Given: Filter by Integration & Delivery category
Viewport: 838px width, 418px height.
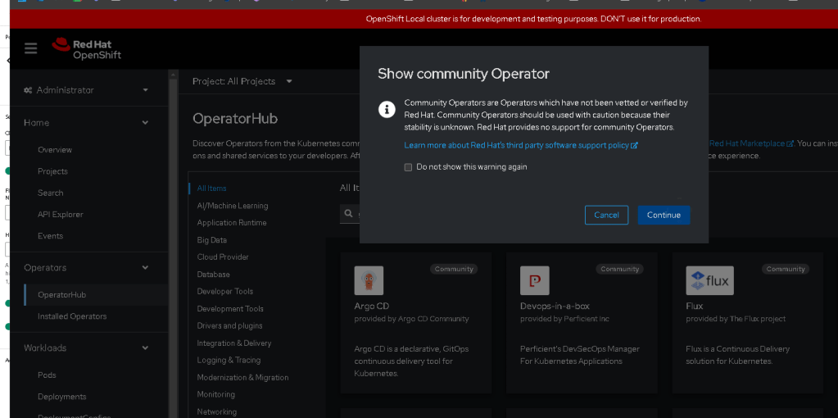Looking at the screenshot, I should [x=234, y=343].
